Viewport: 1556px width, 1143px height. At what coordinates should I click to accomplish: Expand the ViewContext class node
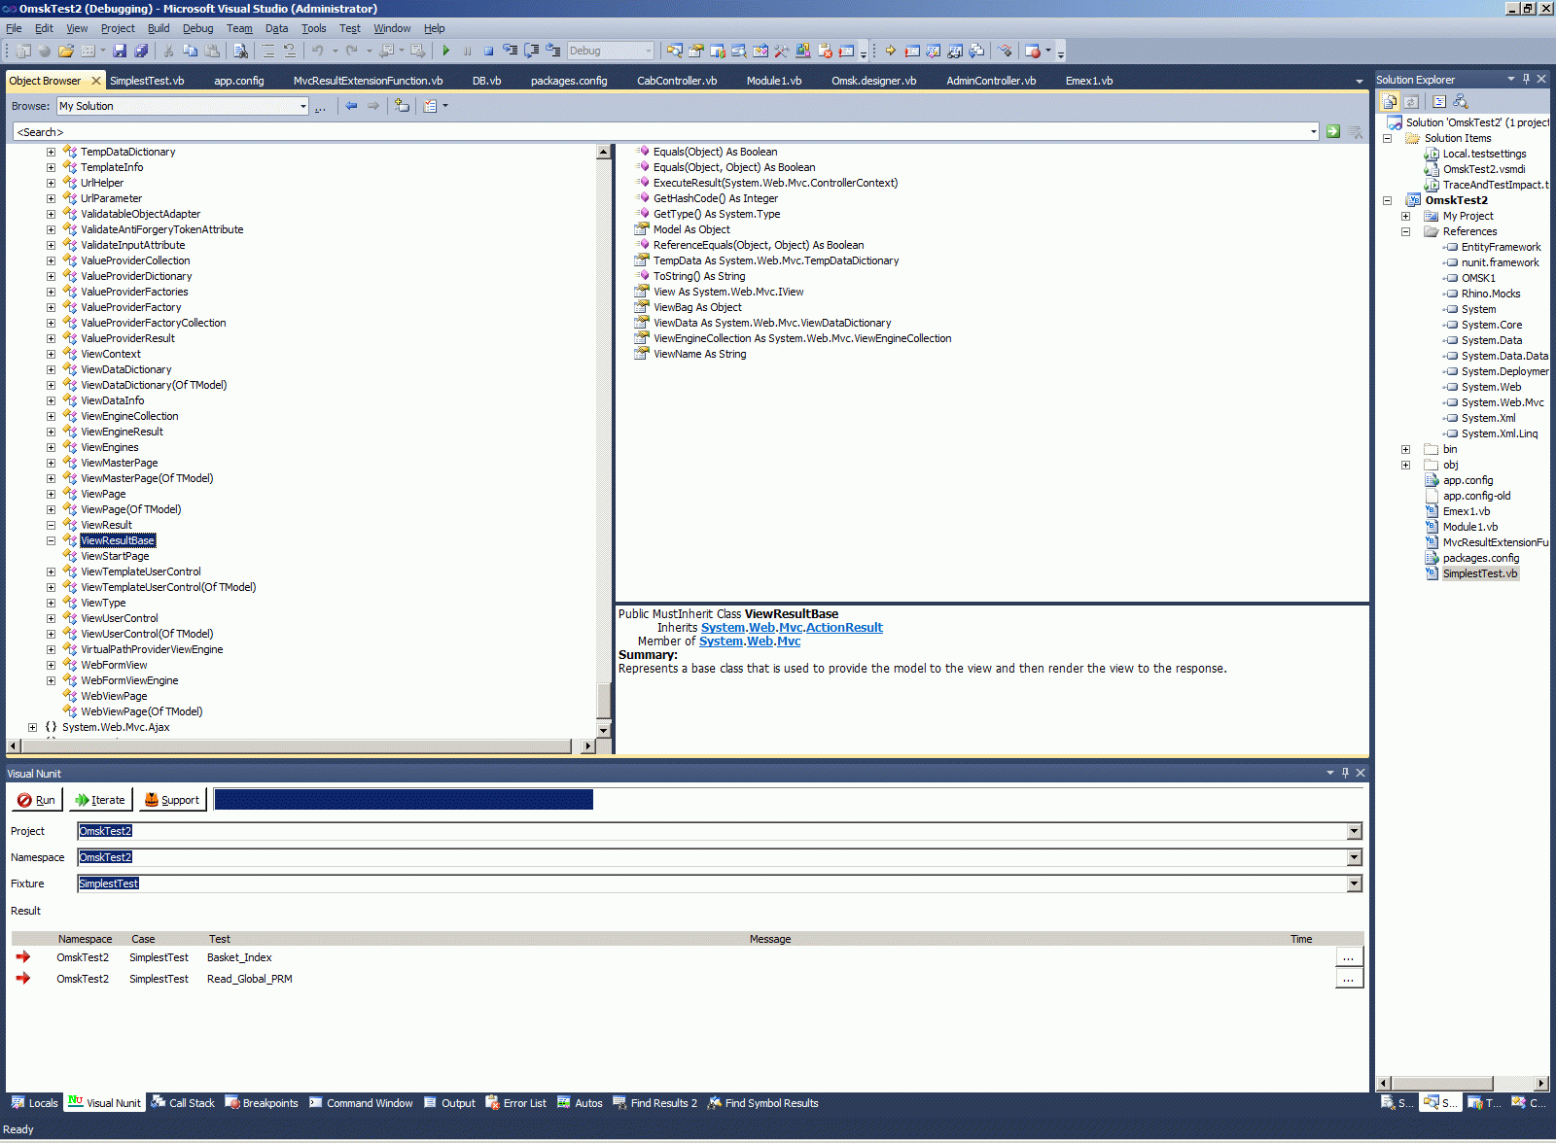point(52,354)
